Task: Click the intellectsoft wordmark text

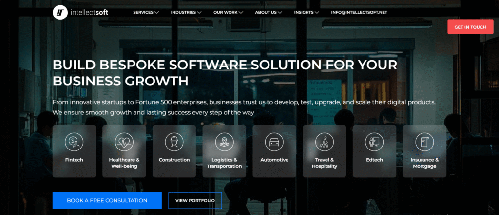Action: click(x=90, y=12)
